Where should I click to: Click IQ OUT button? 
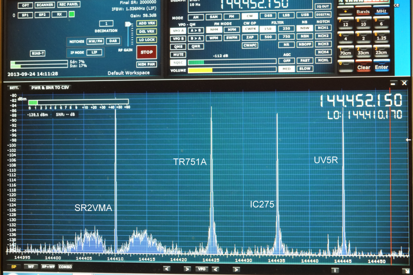323,6
